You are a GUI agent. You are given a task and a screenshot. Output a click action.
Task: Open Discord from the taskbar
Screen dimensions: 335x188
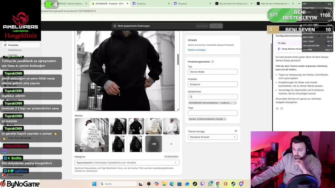(241, 184)
